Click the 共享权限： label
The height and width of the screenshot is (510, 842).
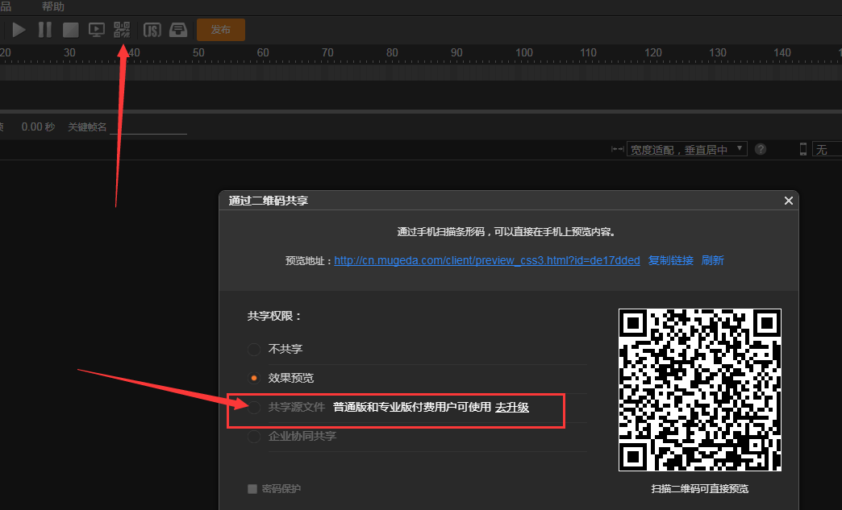coord(274,317)
